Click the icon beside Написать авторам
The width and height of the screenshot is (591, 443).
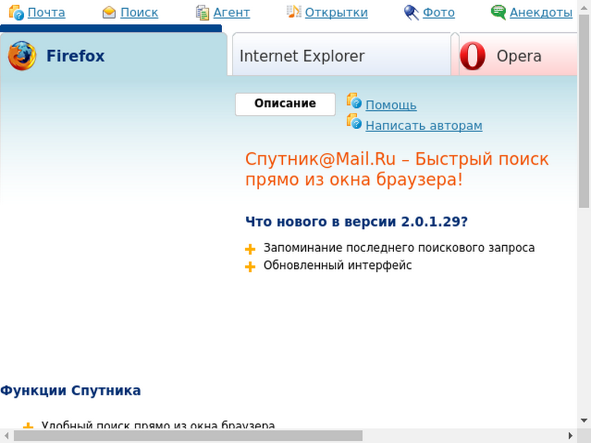[354, 121]
